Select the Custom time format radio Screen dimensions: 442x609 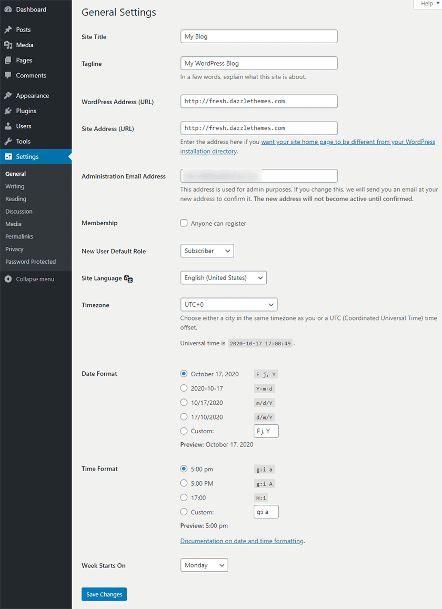click(x=184, y=512)
